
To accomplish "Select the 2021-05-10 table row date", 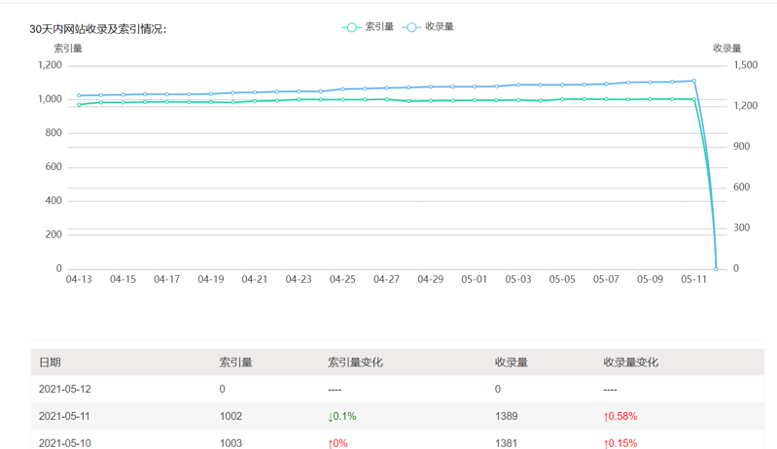I will coord(65,442).
